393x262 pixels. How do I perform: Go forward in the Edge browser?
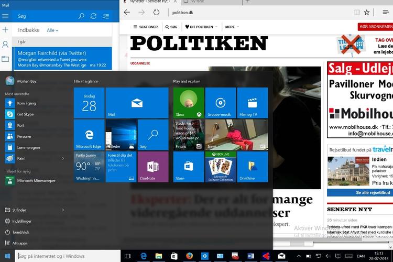[141, 12]
